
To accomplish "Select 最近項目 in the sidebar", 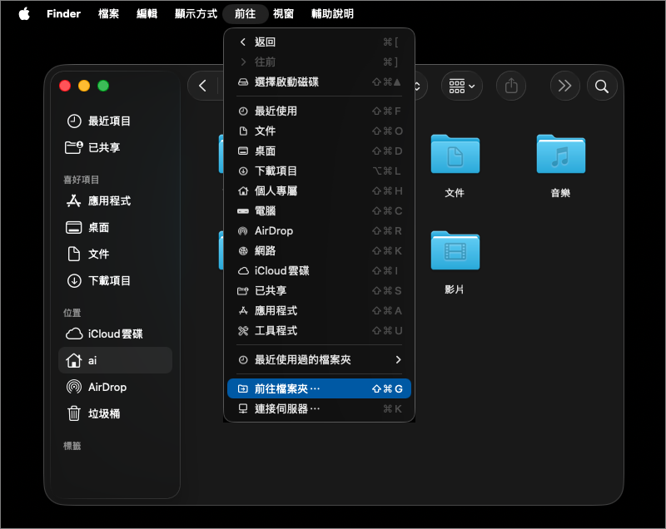I will tap(109, 121).
